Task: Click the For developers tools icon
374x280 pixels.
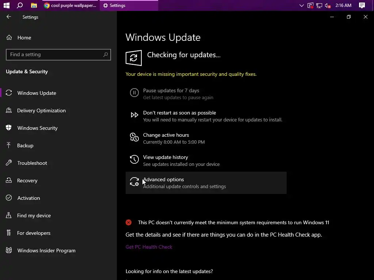Action: pyautogui.click(x=9, y=233)
